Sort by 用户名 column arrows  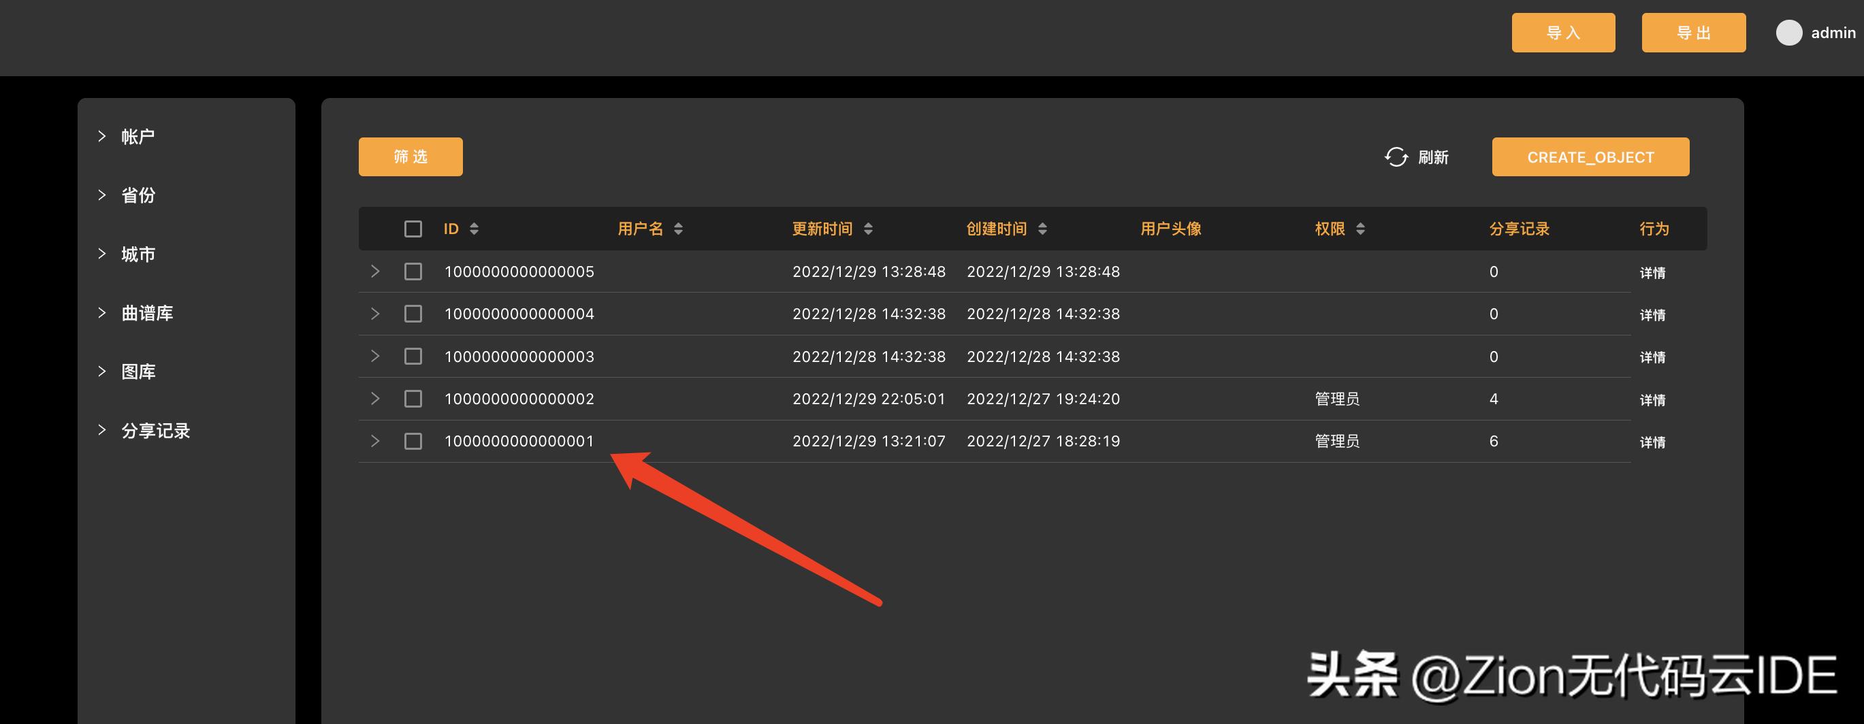(x=678, y=229)
